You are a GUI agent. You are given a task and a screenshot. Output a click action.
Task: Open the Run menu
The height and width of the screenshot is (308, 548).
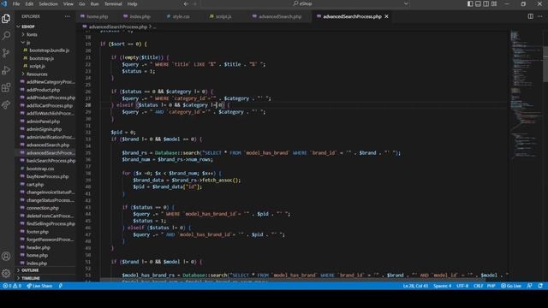[x=94, y=3]
